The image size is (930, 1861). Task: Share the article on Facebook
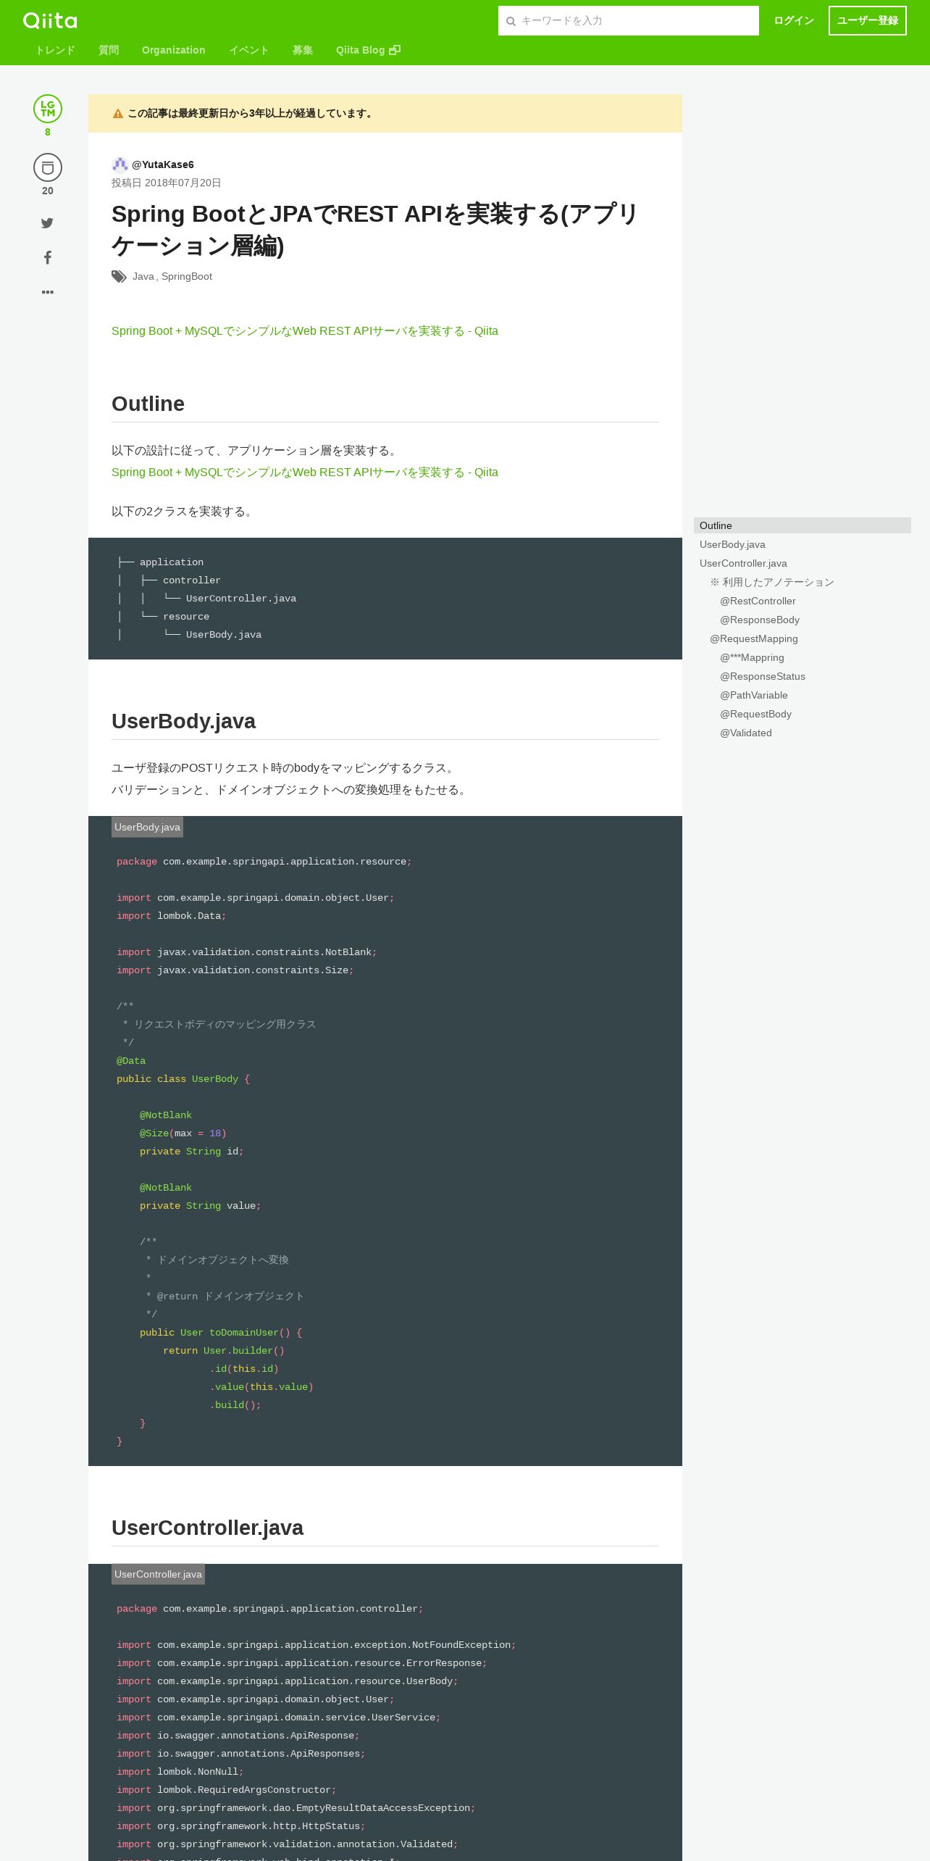(x=48, y=257)
